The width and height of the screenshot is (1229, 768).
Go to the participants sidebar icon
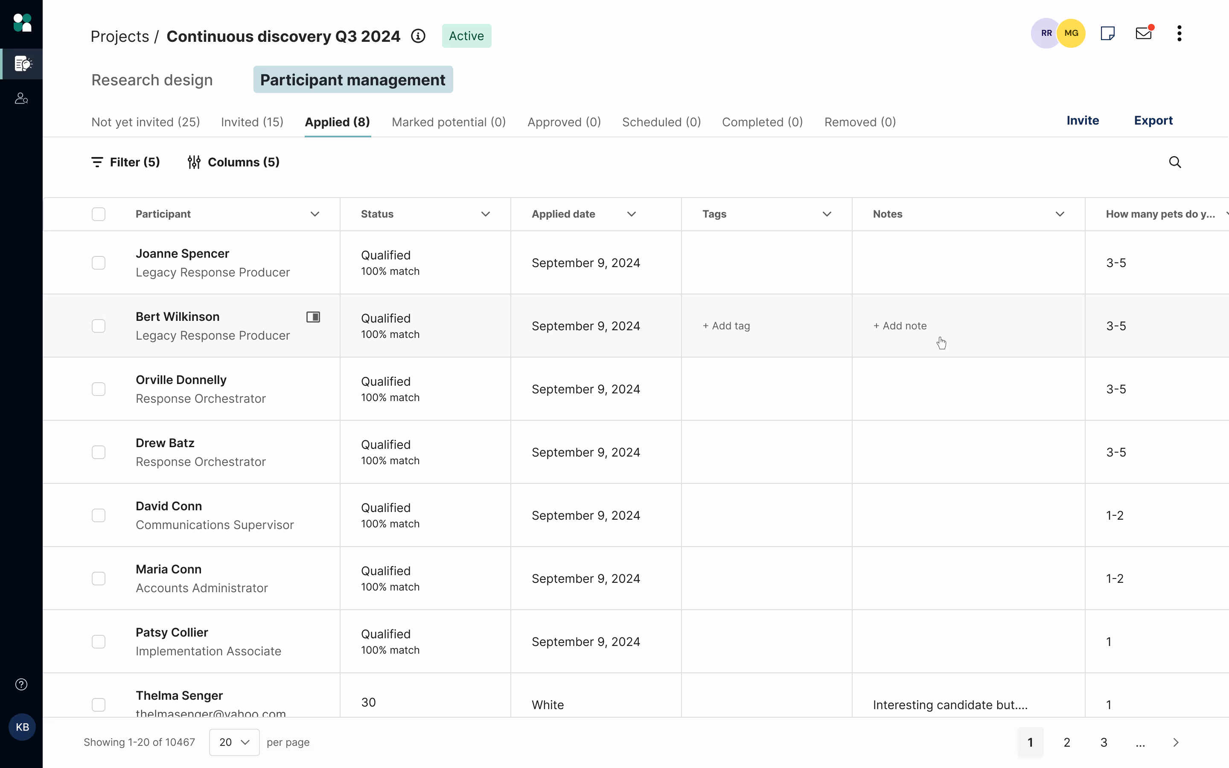21,98
